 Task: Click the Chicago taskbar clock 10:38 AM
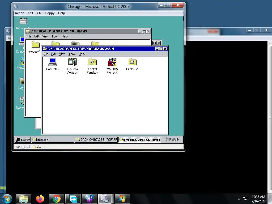173,139
